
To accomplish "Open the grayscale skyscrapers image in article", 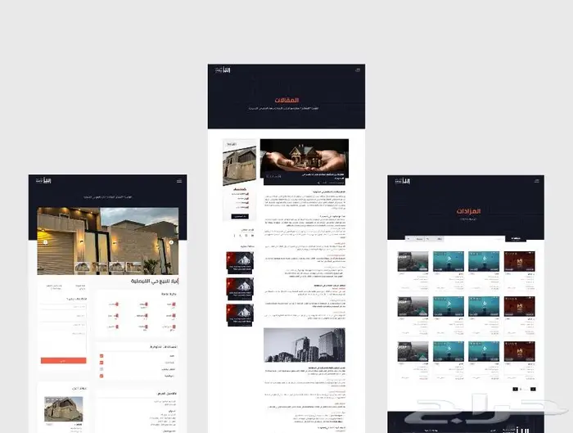I will (305, 345).
